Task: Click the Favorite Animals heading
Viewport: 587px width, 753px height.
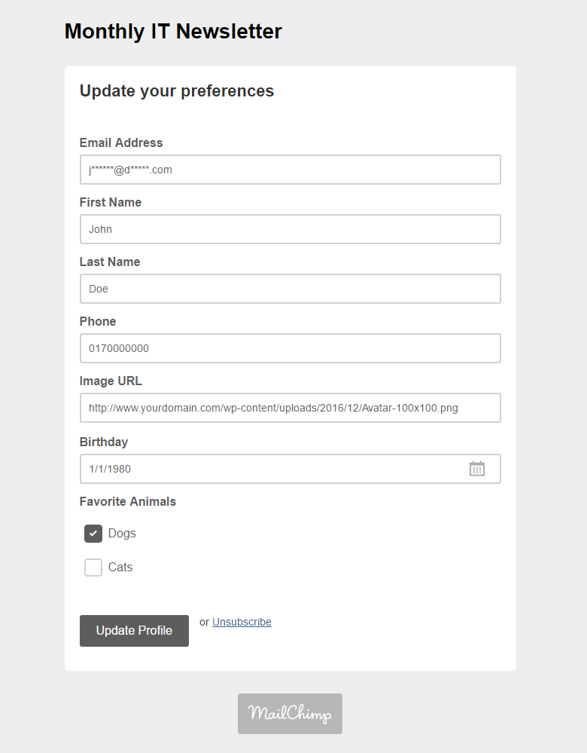Action: click(128, 501)
